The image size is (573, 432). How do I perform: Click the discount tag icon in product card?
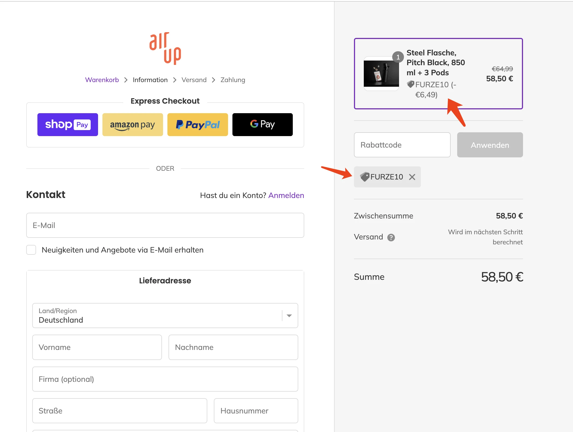[x=410, y=84]
